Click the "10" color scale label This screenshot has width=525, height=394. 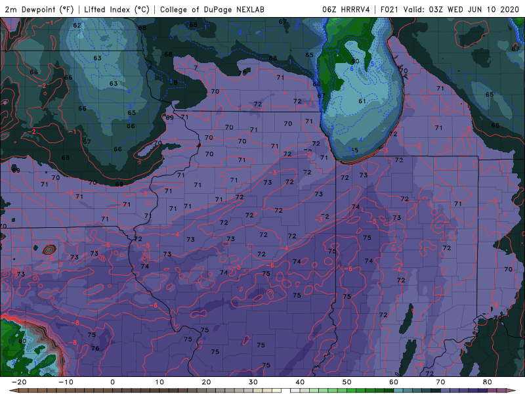159,382
